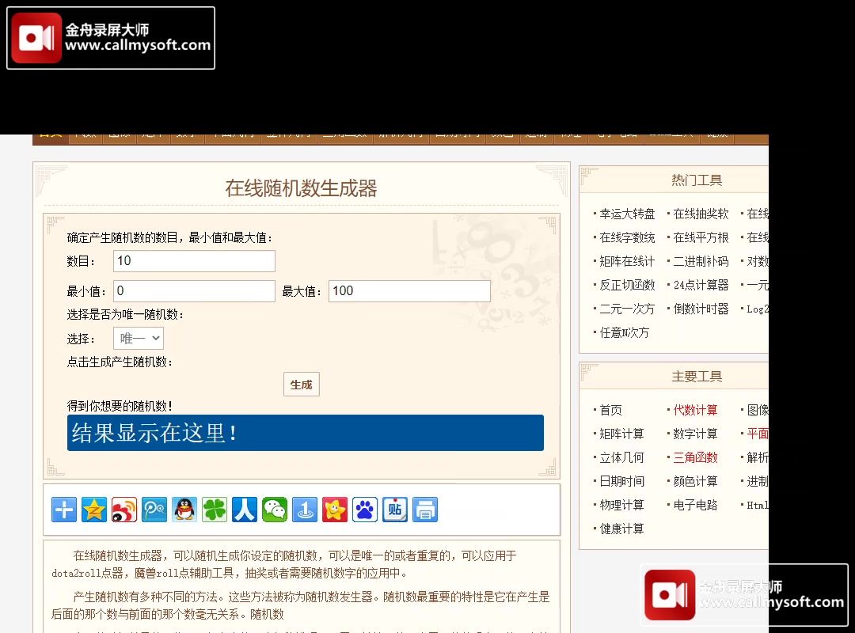Viewport: 855px width, 633px height.
Task: Click the text 得到你想要的随机数!
Action: pyautogui.click(x=120, y=406)
